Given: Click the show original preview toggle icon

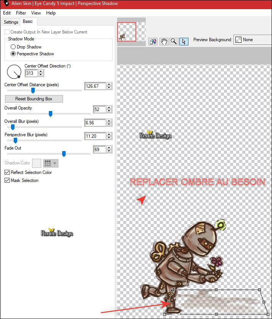Looking at the screenshot, I should pos(153,42).
